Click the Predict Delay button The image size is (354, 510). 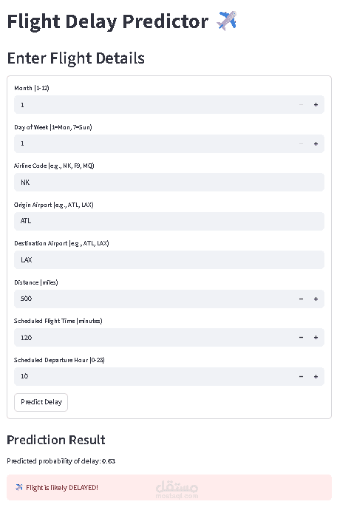(x=41, y=402)
